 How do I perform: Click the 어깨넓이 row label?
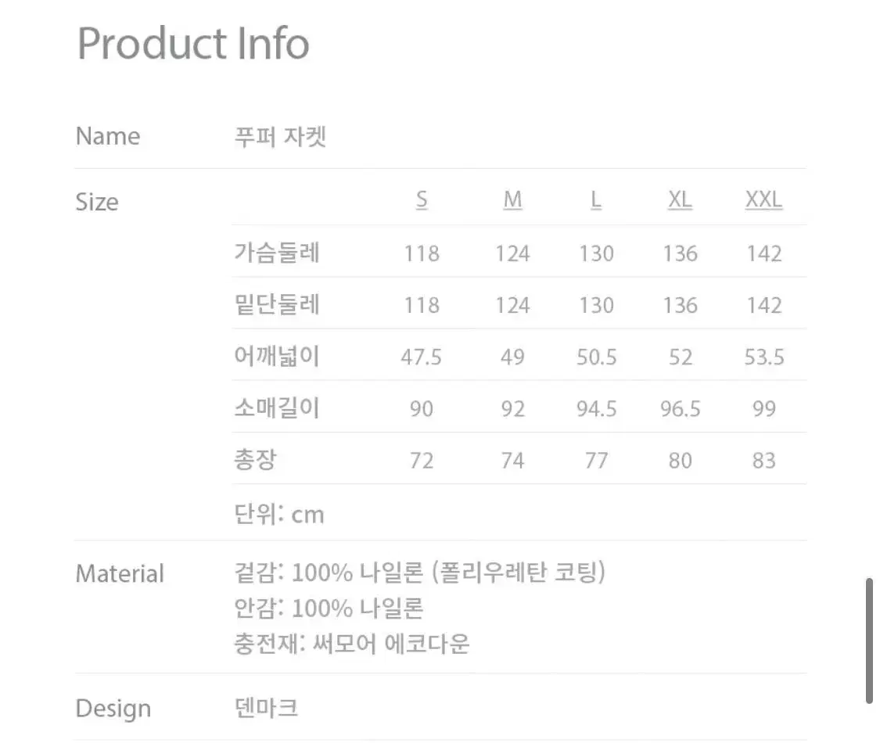tap(277, 356)
